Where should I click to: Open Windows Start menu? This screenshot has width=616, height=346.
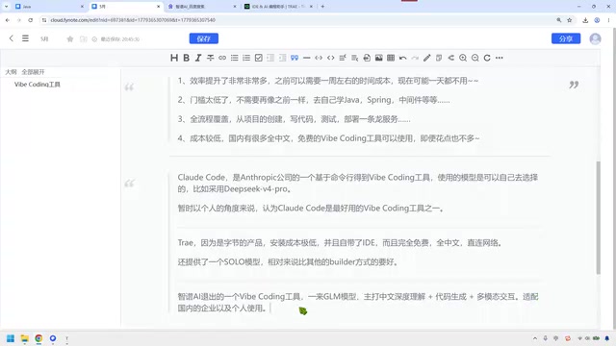coord(11,338)
